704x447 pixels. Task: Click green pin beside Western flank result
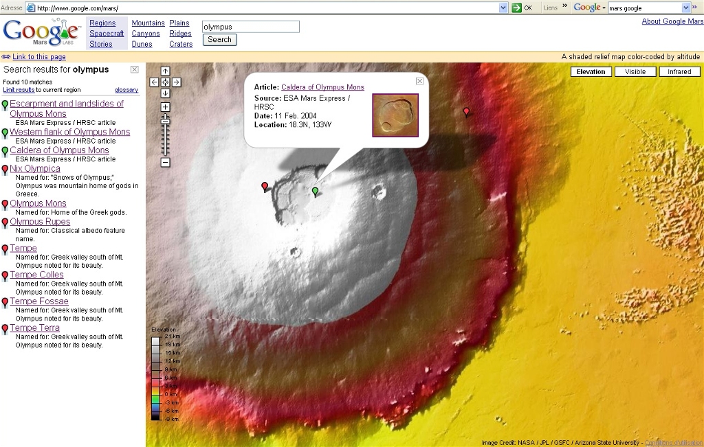(x=5, y=134)
